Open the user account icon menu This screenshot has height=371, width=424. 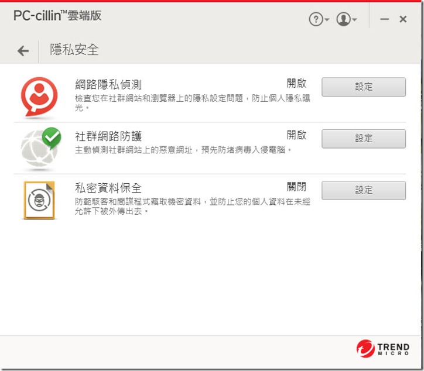pos(346,19)
